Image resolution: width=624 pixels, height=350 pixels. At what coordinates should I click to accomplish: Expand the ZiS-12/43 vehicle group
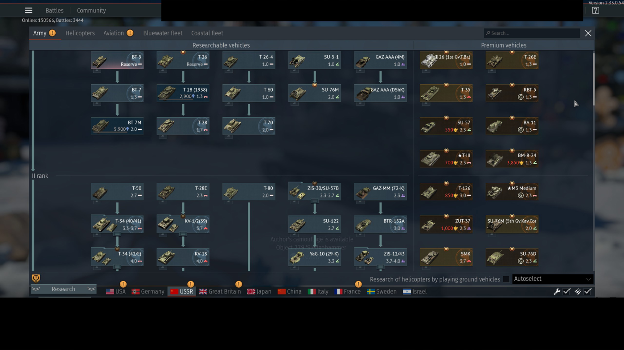pyautogui.click(x=381, y=267)
